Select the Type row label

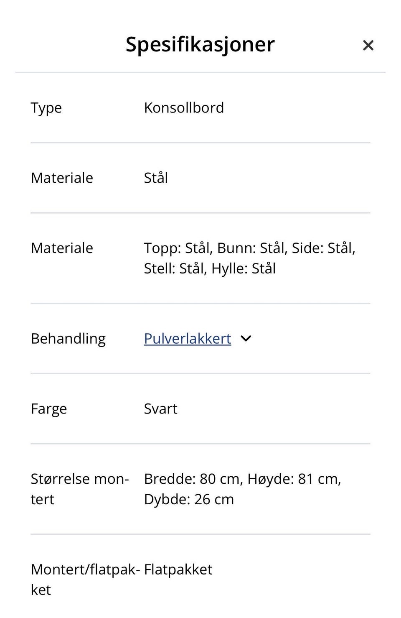pyautogui.click(x=46, y=107)
